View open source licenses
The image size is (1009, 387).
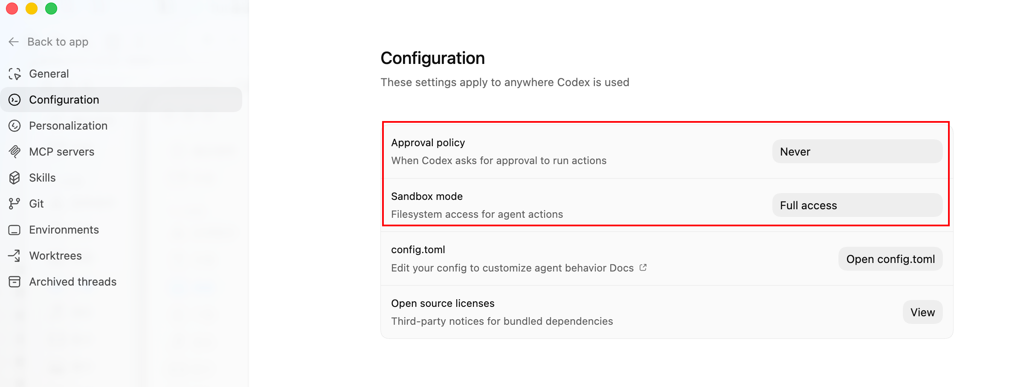(x=922, y=312)
